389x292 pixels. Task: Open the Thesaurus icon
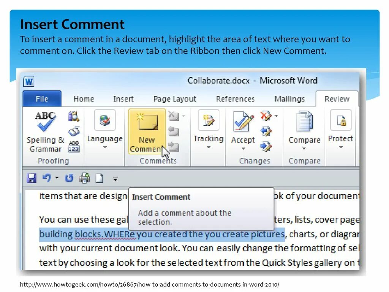(74, 132)
